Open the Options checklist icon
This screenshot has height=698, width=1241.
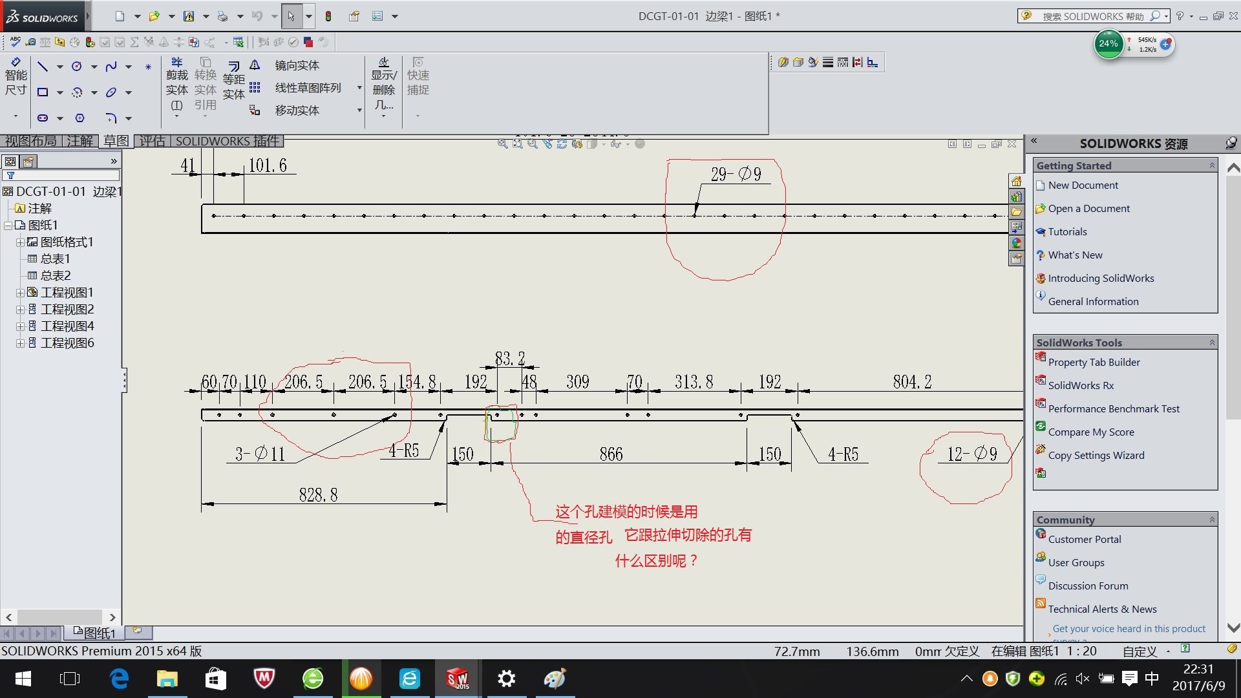[377, 16]
